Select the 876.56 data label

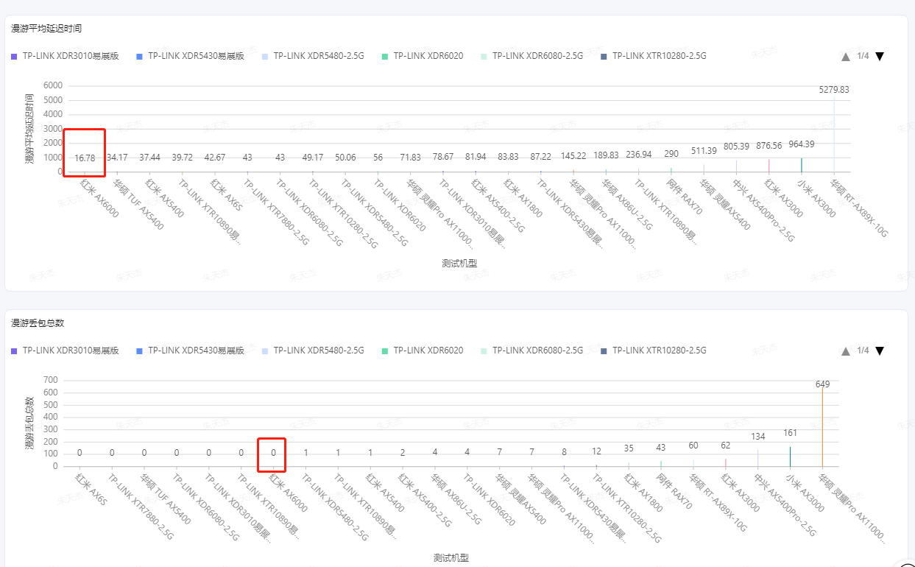(769, 146)
